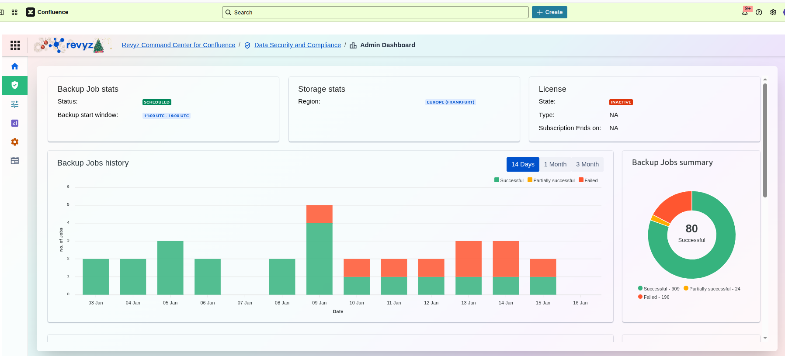Open the shield security sidebar icon
785x356 pixels.
coord(15,85)
